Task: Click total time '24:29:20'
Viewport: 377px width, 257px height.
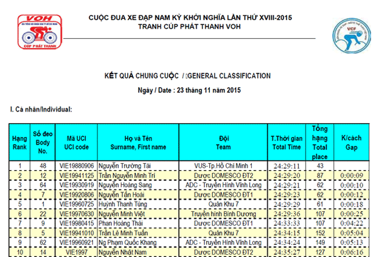Action: 287,175
